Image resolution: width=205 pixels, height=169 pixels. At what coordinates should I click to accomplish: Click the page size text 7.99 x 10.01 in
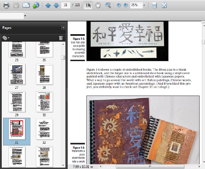pyautogui.click(x=83, y=167)
